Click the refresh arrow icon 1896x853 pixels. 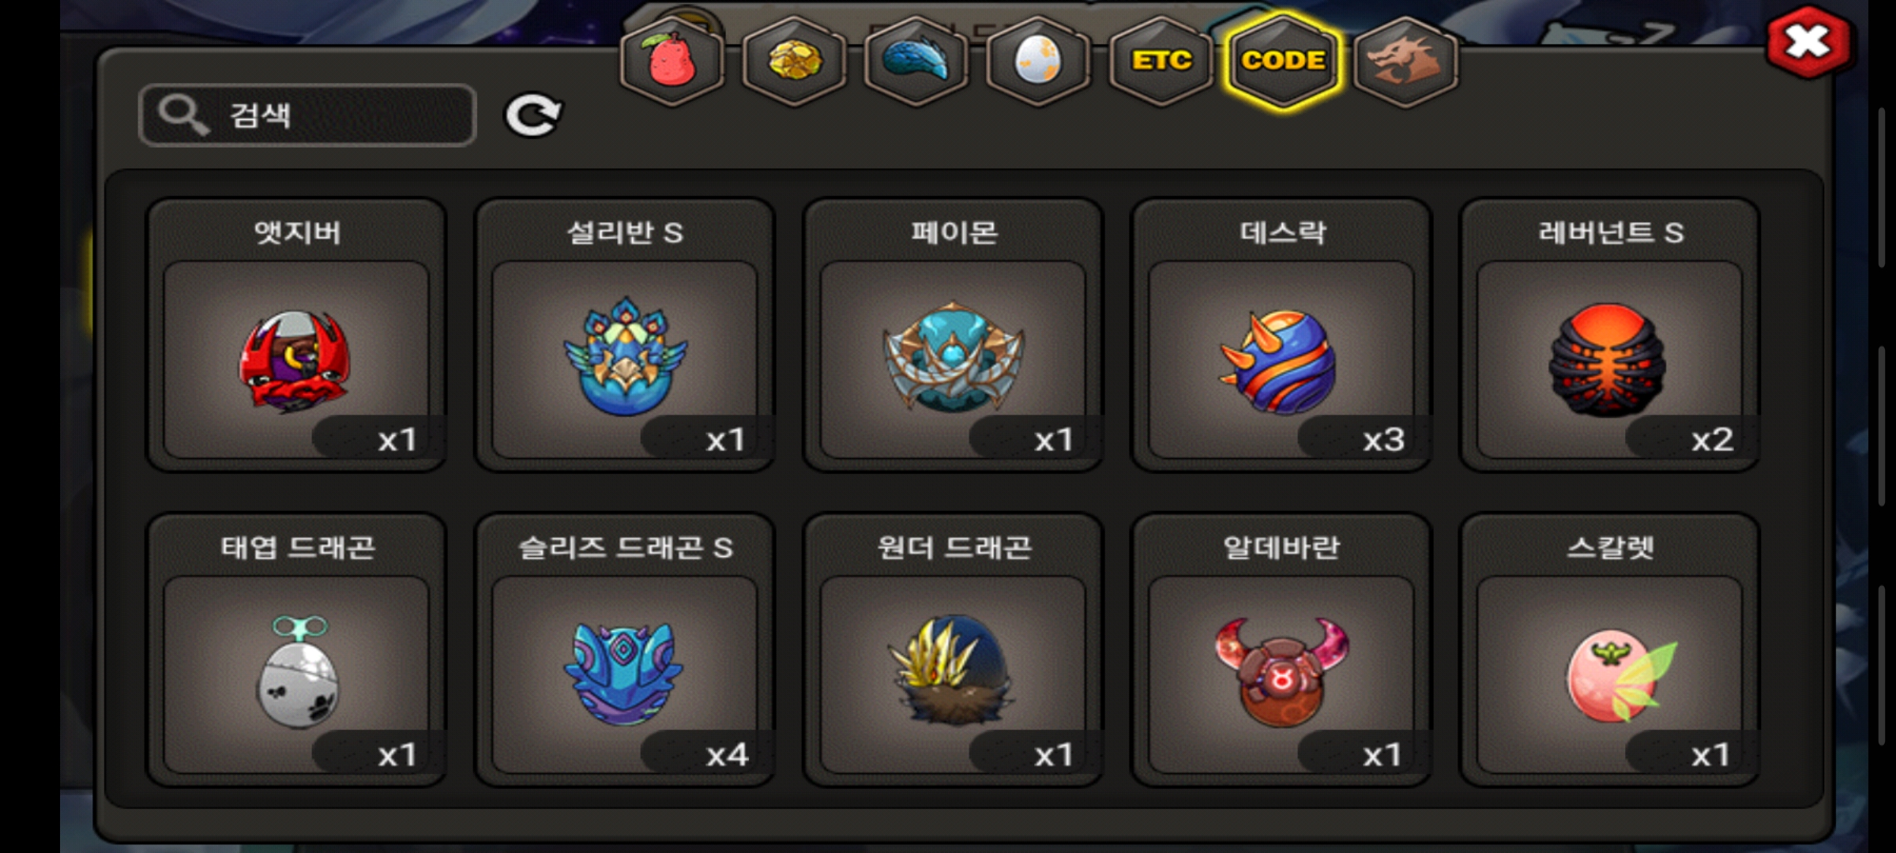pos(533,115)
